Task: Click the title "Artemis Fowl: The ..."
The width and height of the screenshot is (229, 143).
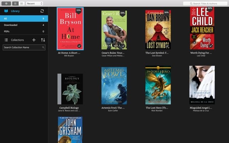Action: 113,108
